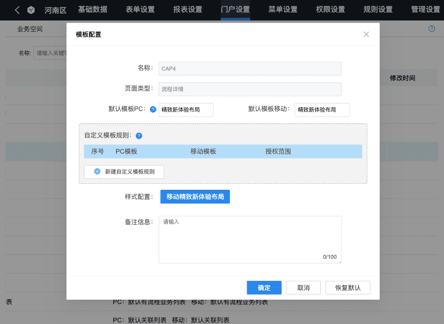Click the 取消 button
The height and width of the screenshot is (324, 444).
coord(303,287)
